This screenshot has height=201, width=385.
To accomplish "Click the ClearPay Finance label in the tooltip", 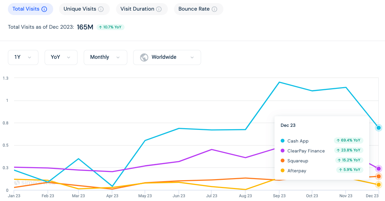I will (306, 150).
